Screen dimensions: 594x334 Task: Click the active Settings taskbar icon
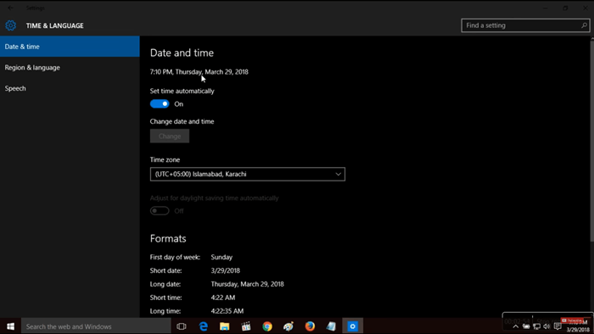353,326
